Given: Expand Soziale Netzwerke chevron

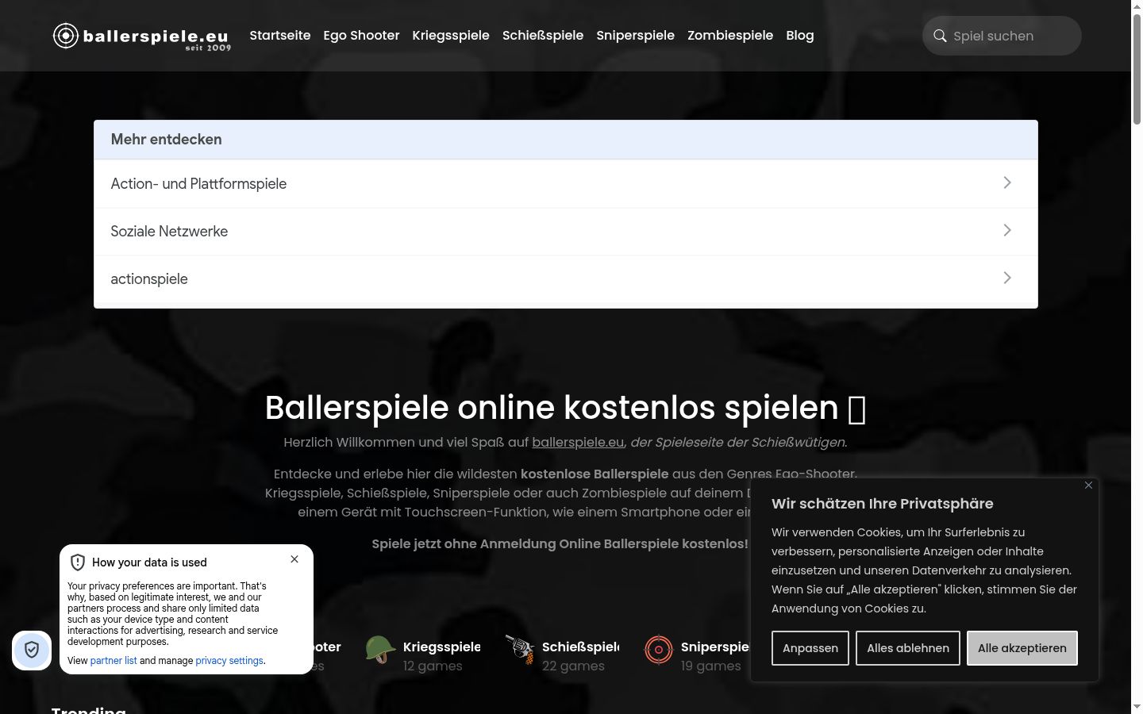Looking at the screenshot, I should click(1007, 230).
